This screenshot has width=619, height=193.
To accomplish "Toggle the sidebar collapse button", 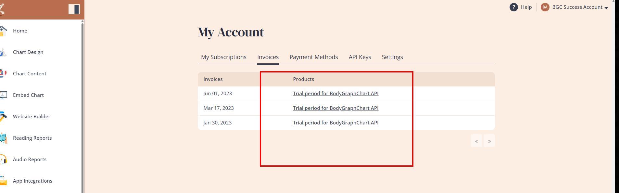I will point(74,9).
